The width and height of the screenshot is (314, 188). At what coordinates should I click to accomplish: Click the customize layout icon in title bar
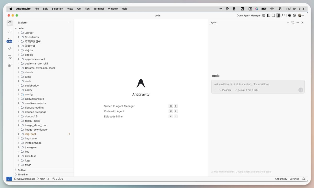264,15
